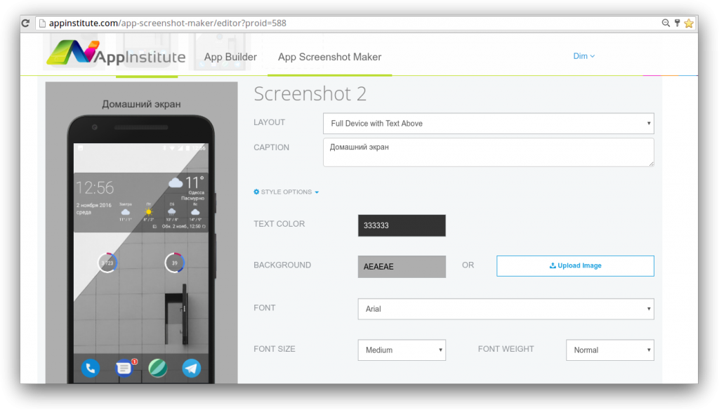
Task: Open the Font dropdown set to Arial
Action: (506, 309)
